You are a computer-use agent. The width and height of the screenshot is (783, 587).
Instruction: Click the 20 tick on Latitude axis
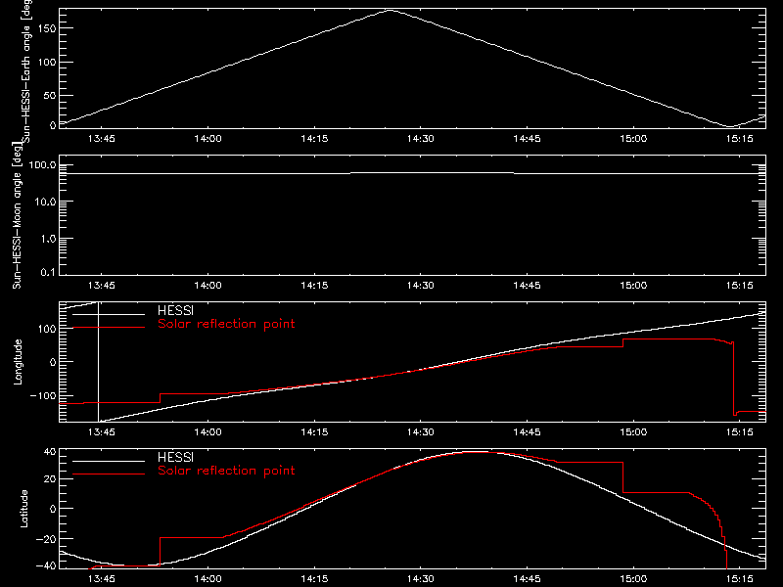[50, 478]
